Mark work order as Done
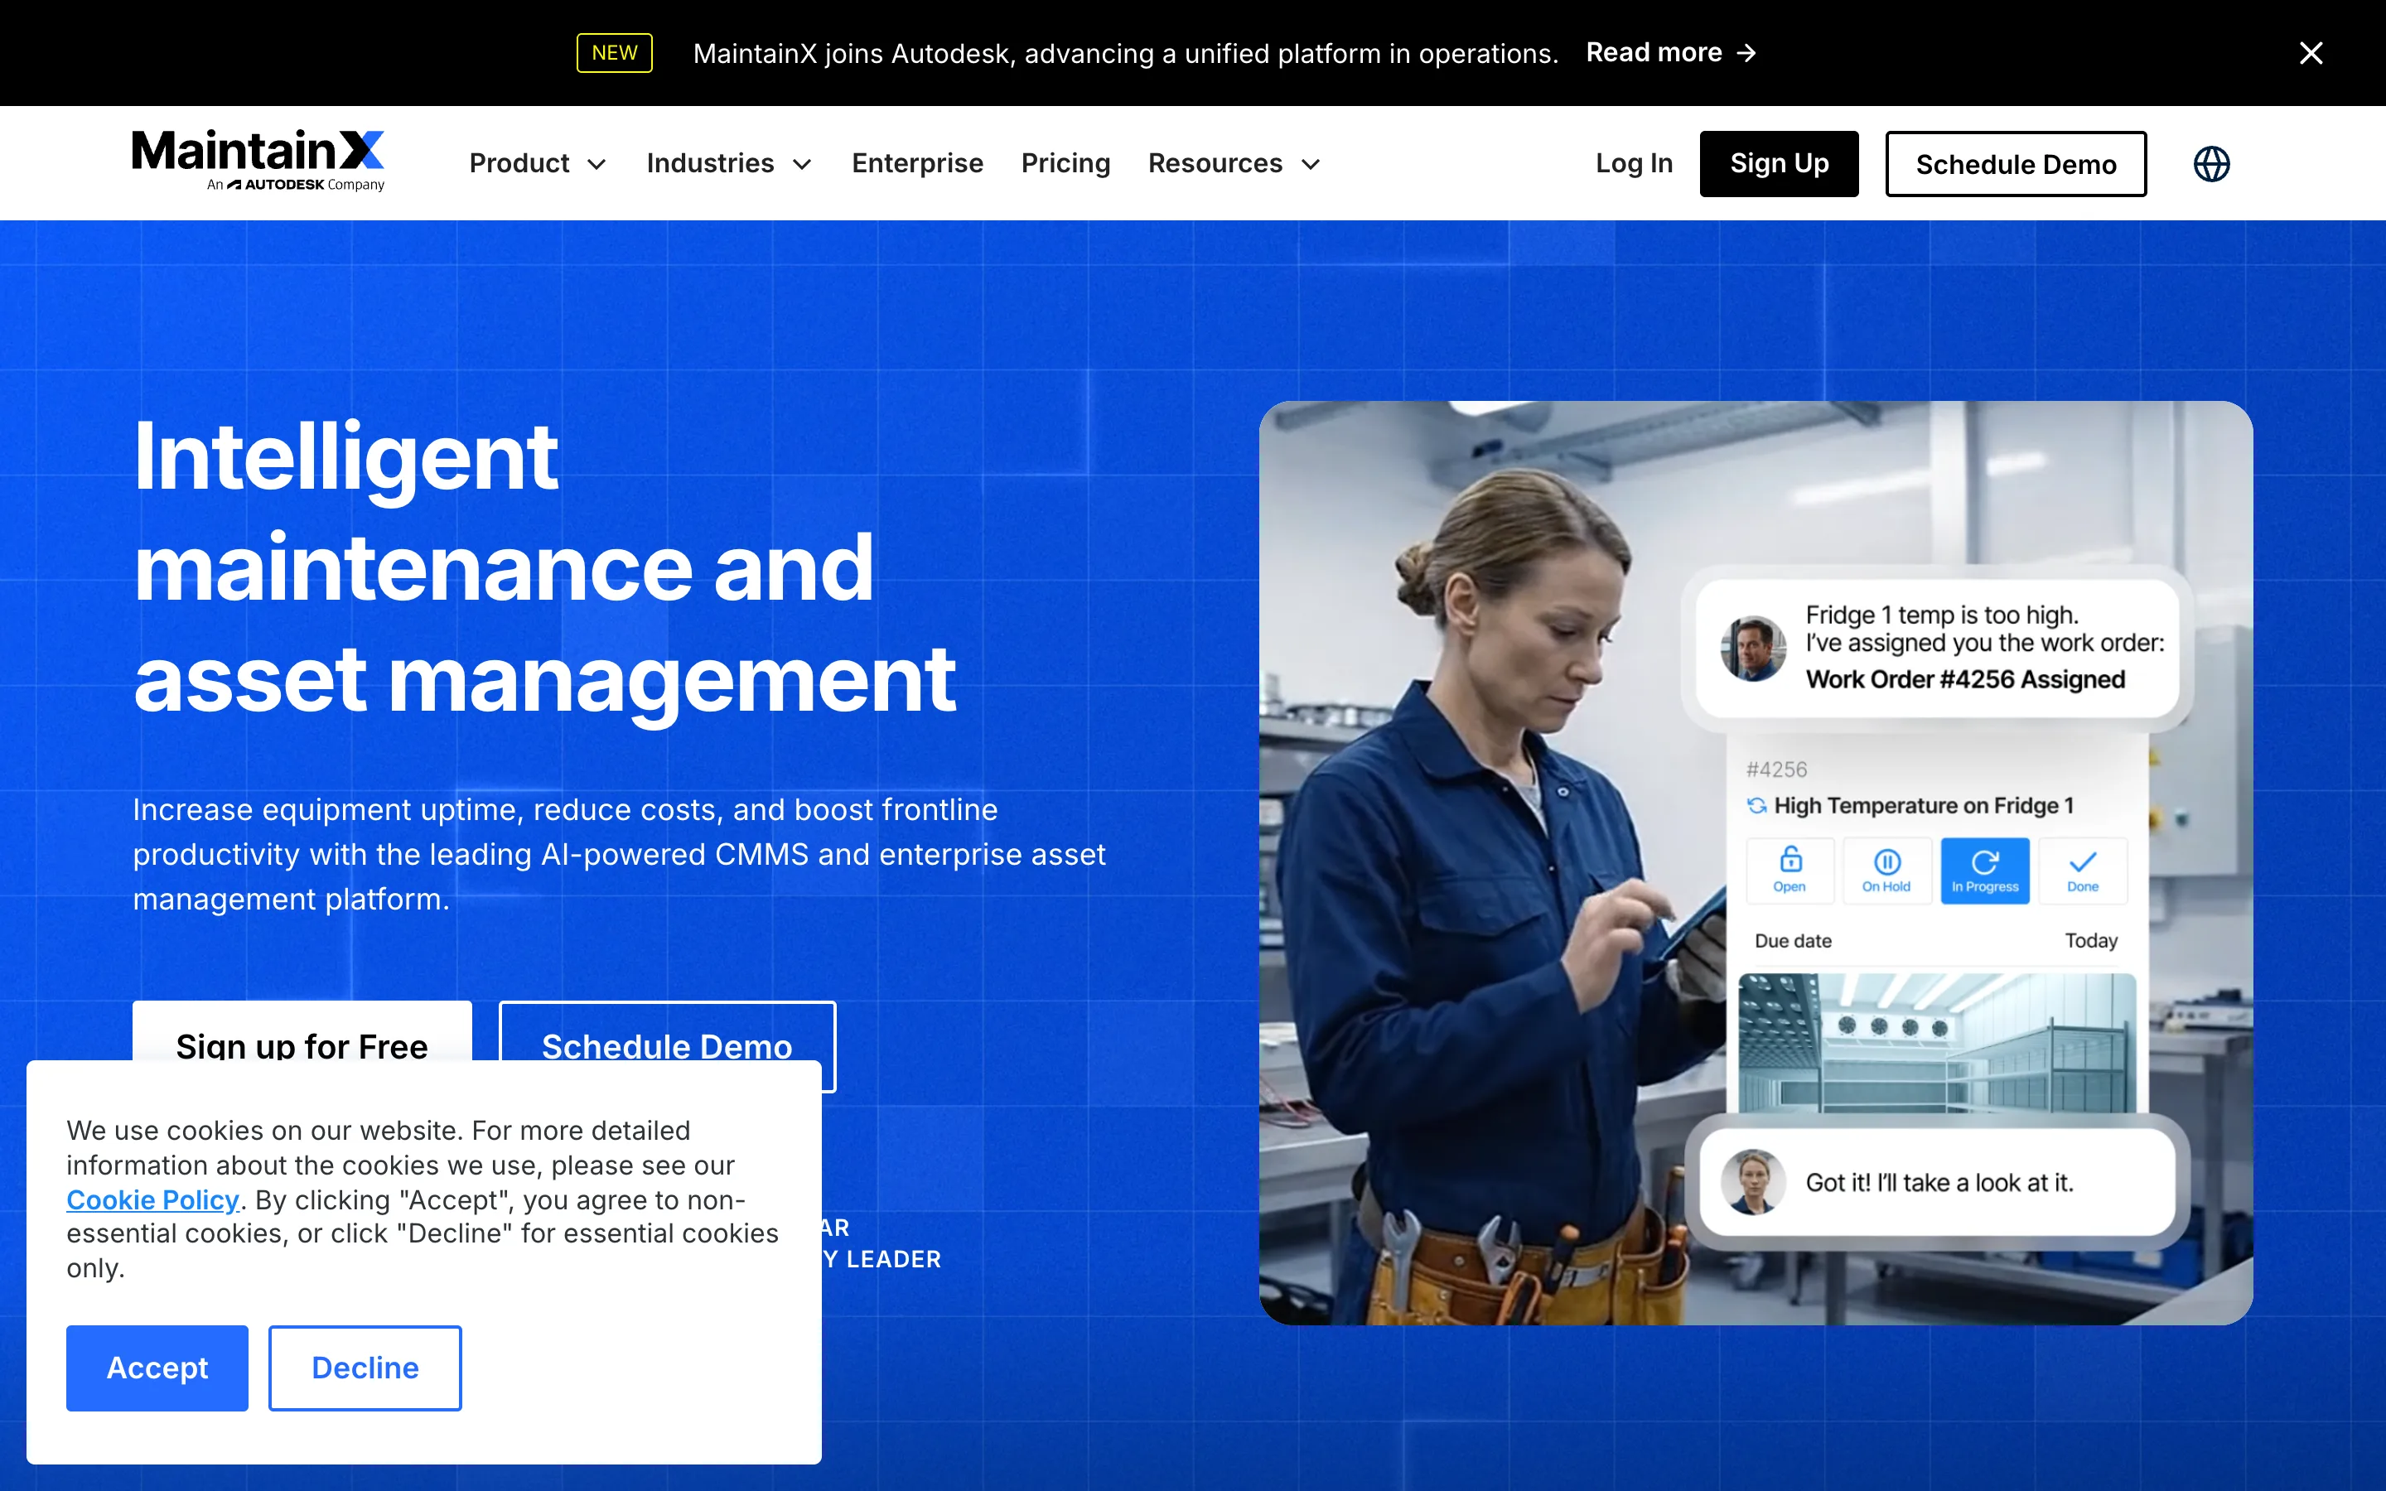The width and height of the screenshot is (2386, 1491). pos(2082,871)
